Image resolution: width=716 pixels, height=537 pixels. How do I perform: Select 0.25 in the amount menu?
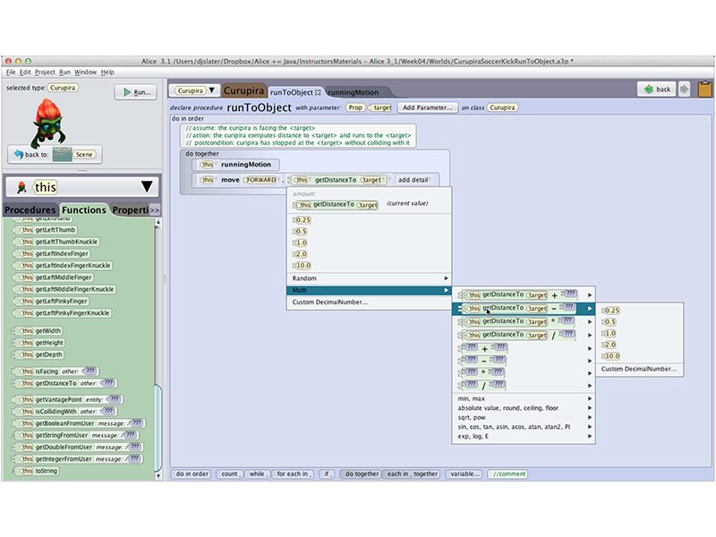tap(303, 220)
